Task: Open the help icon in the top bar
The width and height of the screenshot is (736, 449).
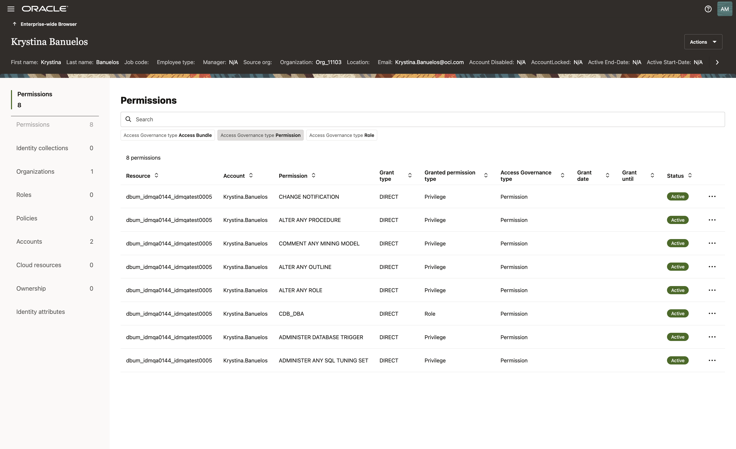Action: [x=708, y=9]
